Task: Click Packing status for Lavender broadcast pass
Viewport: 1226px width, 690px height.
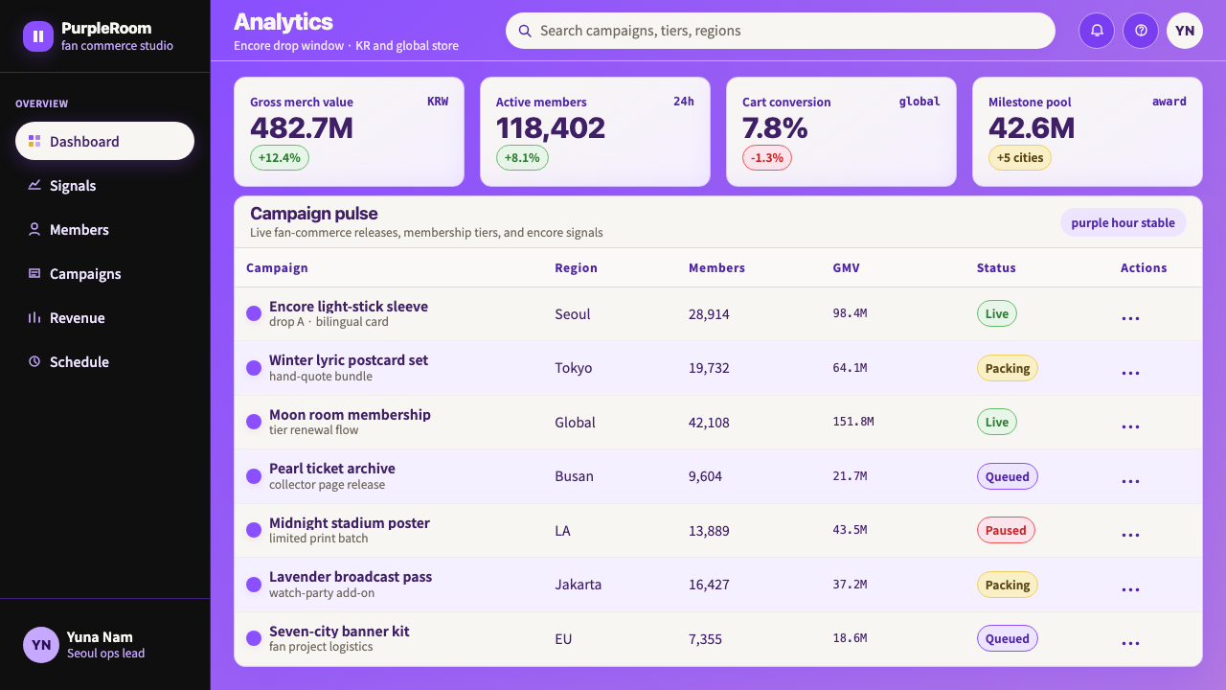Action: [x=1008, y=585]
